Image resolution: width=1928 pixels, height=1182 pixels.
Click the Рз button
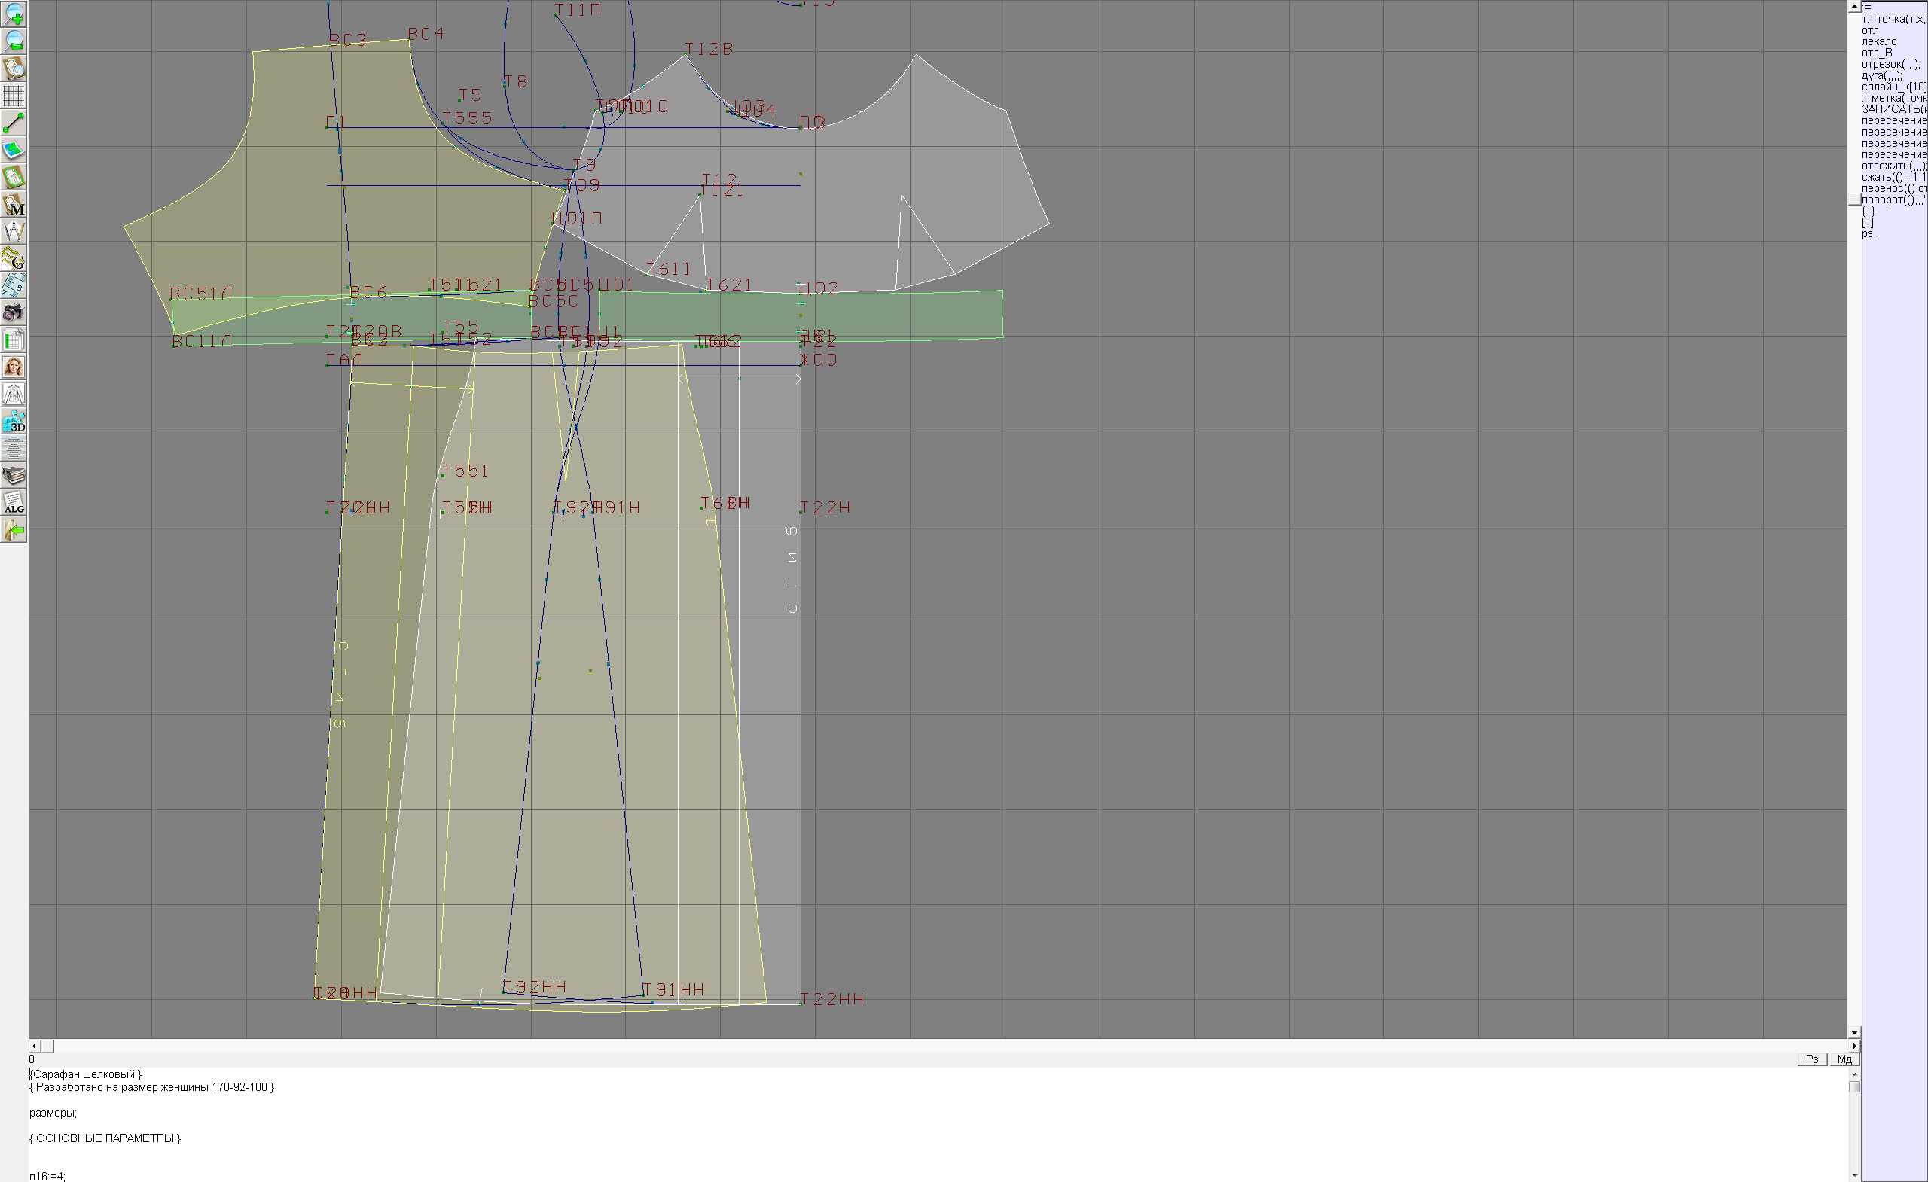pyautogui.click(x=1811, y=1059)
